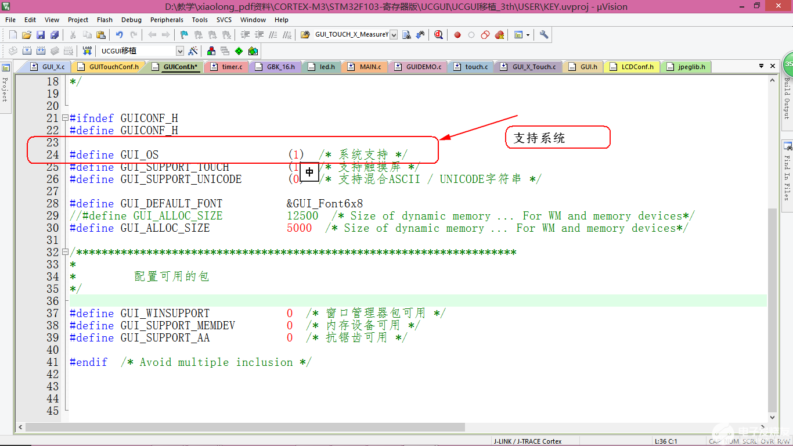The width and height of the screenshot is (793, 446).
Task: Click the Batch Build icon
Action: click(x=55, y=51)
